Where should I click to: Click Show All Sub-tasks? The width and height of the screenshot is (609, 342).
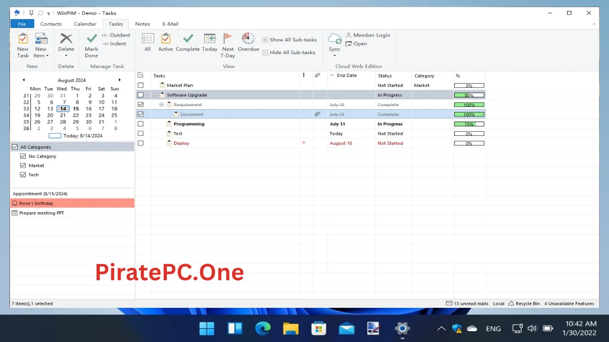pos(289,40)
